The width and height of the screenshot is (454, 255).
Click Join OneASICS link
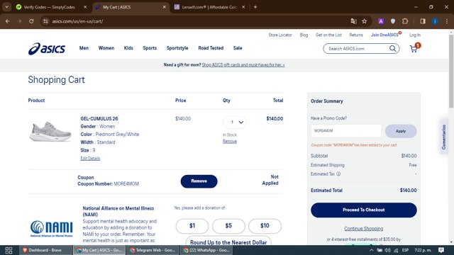coord(384,35)
